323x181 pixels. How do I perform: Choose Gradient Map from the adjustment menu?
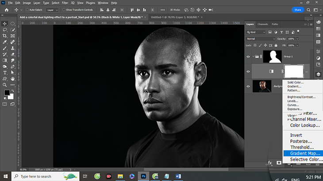pyautogui.click(x=305, y=153)
